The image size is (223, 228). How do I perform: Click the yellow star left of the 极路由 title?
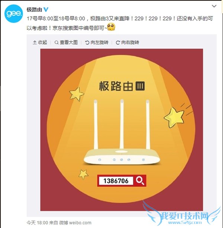[x=77, y=94]
